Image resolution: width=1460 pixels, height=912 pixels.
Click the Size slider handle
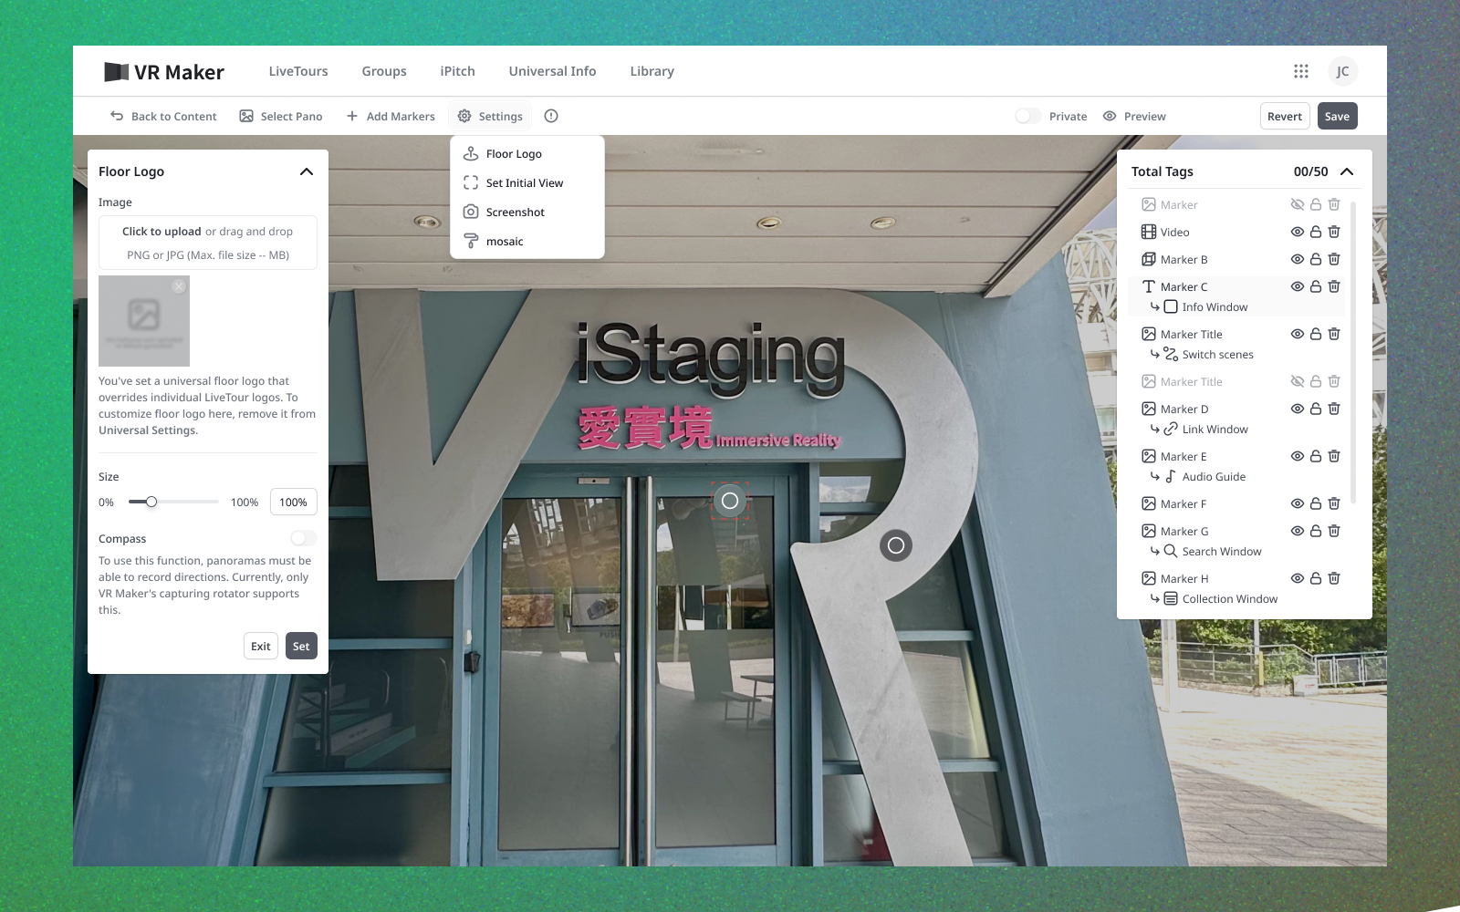(151, 502)
